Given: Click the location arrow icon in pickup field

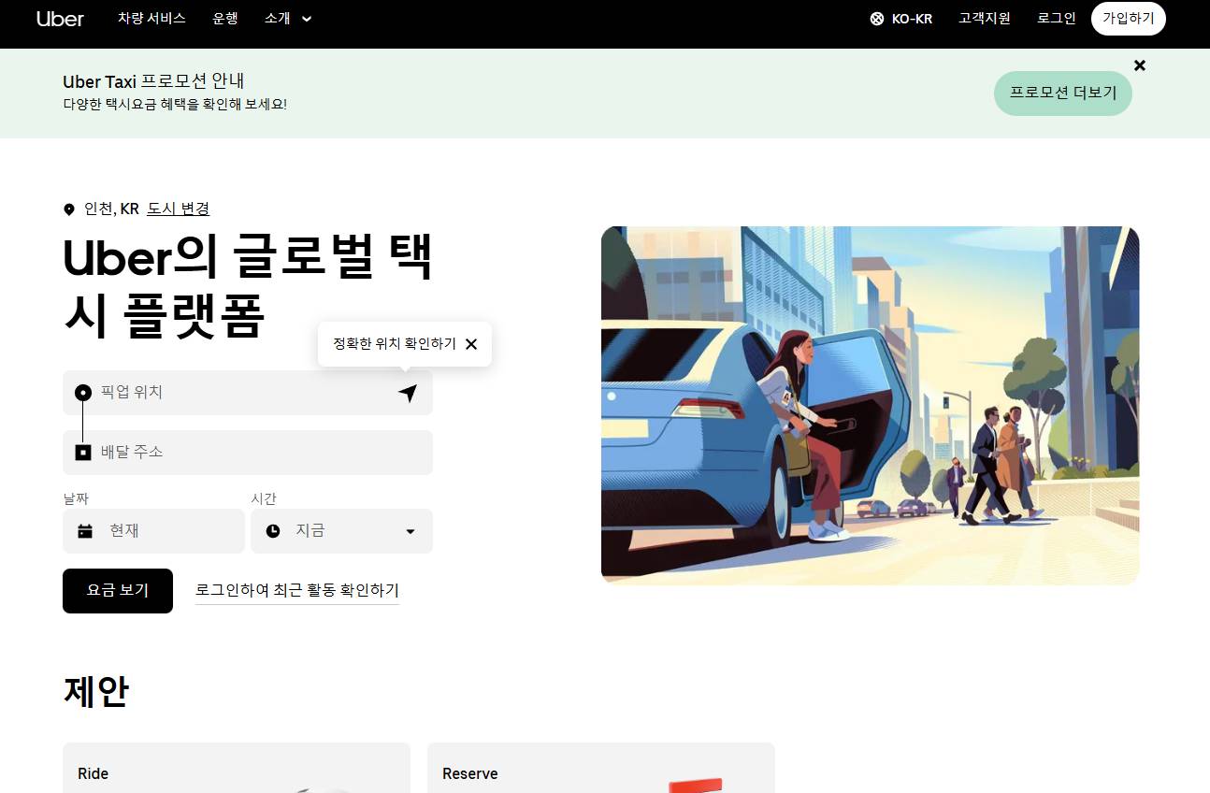Looking at the screenshot, I should [x=408, y=393].
